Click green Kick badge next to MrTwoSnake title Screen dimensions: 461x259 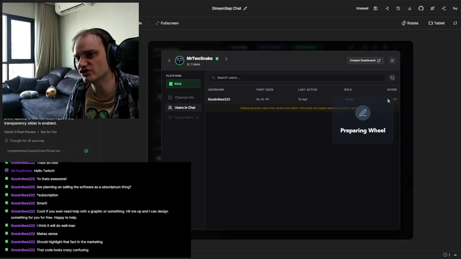[217, 59]
